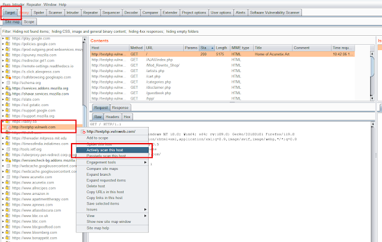Expand https://qsurvey.mozilla.com tree node

(x=3, y=55)
